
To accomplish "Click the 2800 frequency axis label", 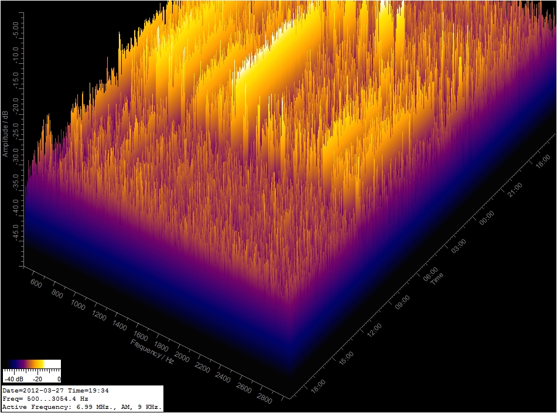I will (264, 398).
